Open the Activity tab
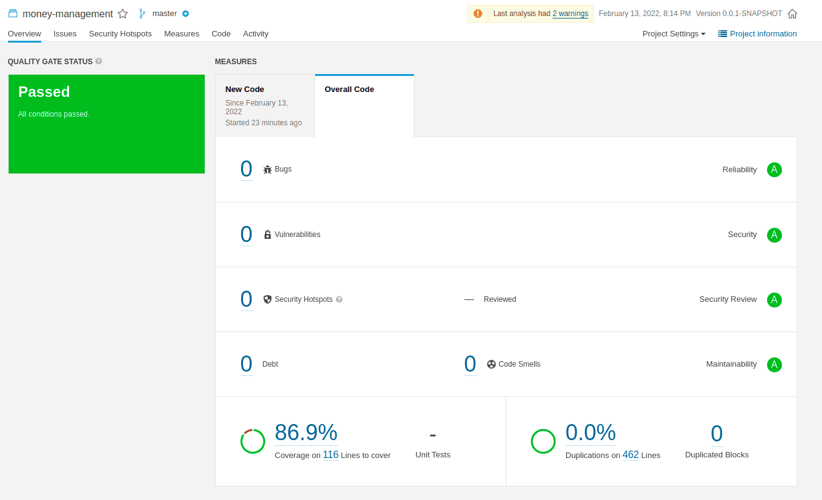 [x=255, y=34]
